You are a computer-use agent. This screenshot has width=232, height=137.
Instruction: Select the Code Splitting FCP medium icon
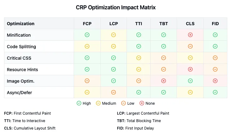[87, 46]
